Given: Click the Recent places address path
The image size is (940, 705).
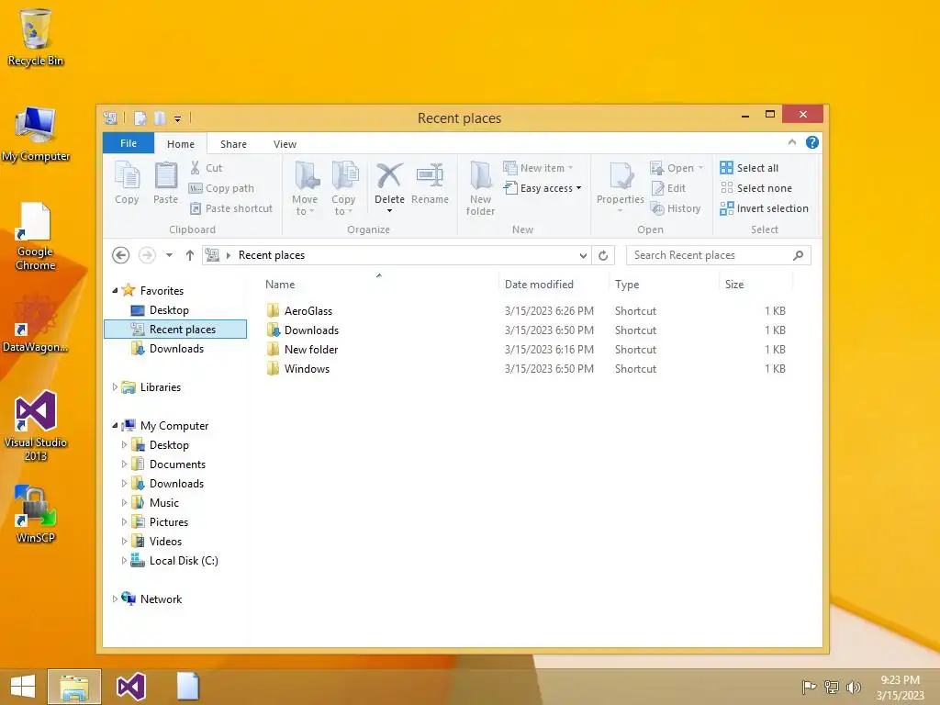Looking at the screenshot, I should point(272,255).
